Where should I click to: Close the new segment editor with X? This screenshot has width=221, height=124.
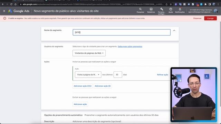click(x=4, y=11)
